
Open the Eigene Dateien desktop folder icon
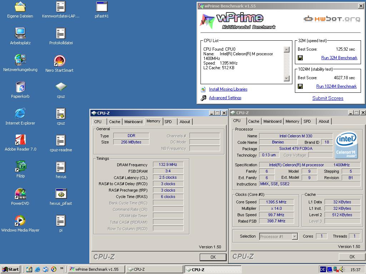pos(20,7)
